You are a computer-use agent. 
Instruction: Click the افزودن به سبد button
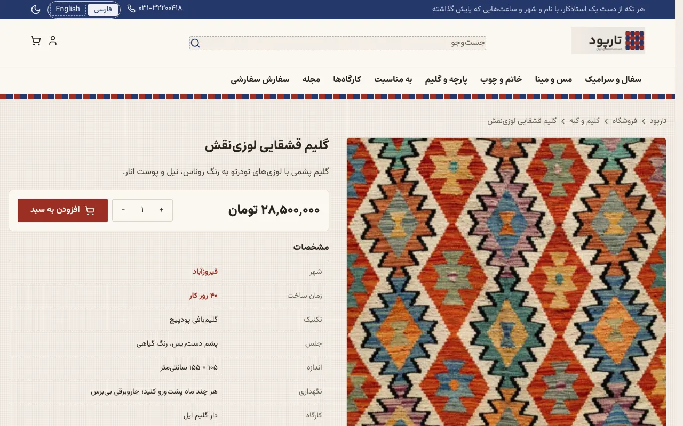[62, 210]
